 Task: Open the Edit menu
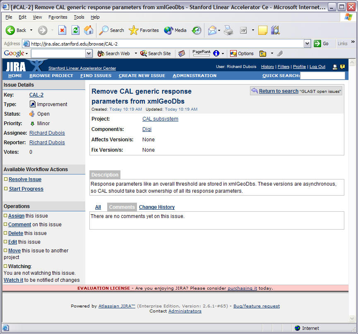(x=22, y=17)
